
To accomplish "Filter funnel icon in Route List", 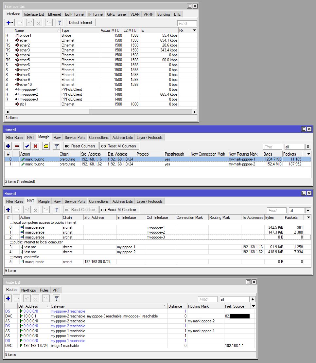I will (56, 298).
